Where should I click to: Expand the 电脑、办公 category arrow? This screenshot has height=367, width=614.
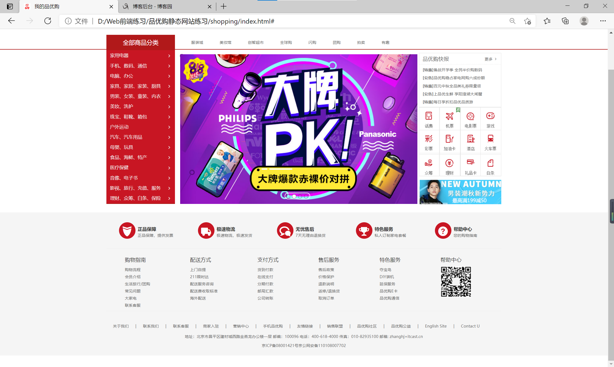tap(169, 76)
